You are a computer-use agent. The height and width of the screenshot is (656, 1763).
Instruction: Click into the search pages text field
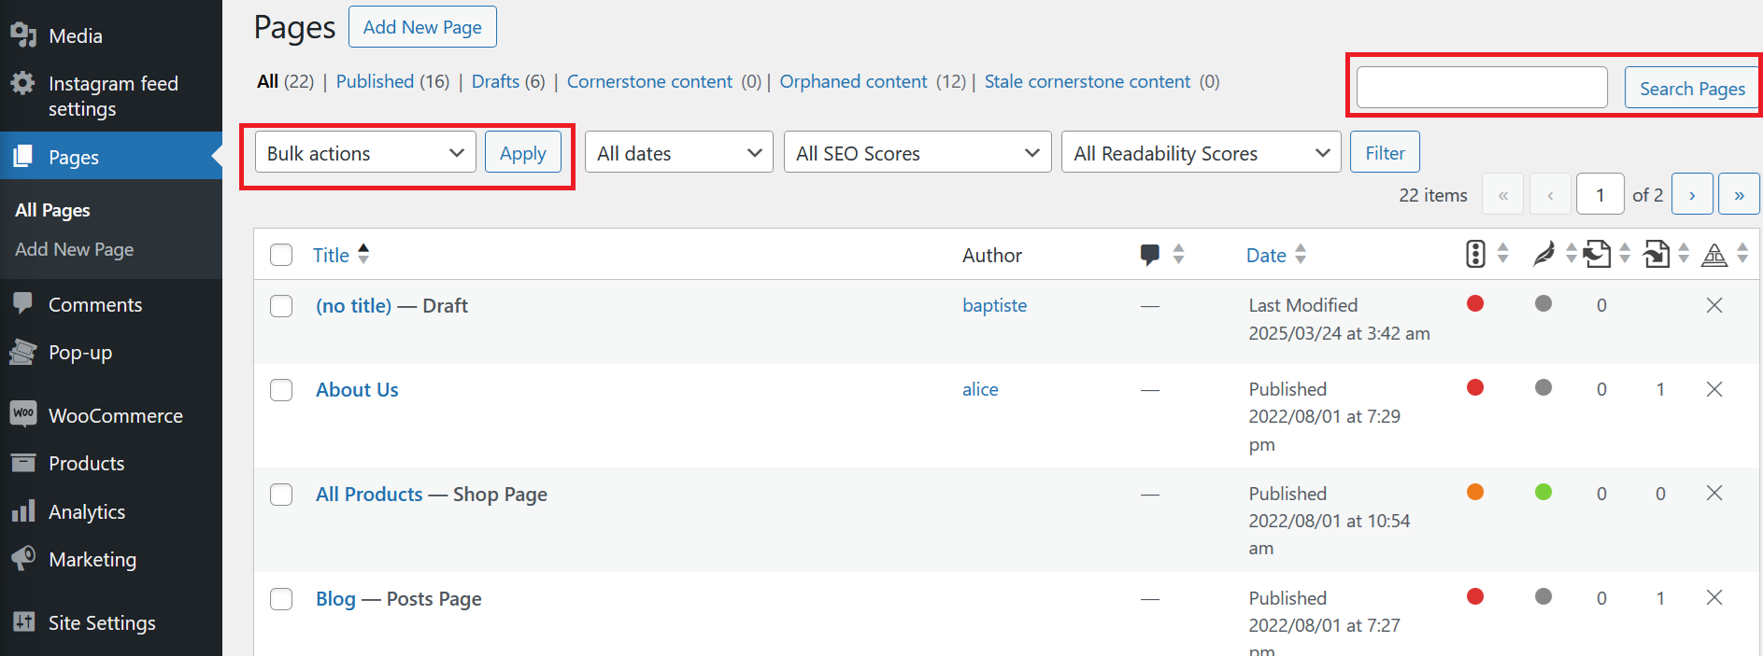tap(1482, 88)
